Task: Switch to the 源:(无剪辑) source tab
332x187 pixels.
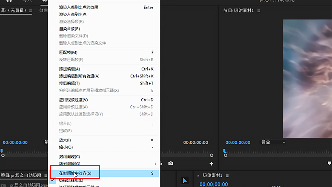Action: click(x=14, y=10)
